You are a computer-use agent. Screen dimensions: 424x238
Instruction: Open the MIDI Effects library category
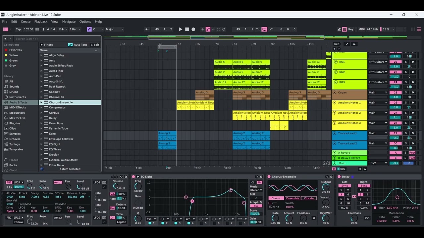point(18,107)
